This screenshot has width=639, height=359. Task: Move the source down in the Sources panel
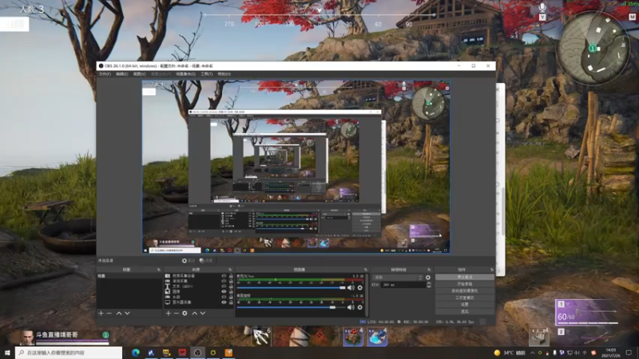click(x=203, y=314)
